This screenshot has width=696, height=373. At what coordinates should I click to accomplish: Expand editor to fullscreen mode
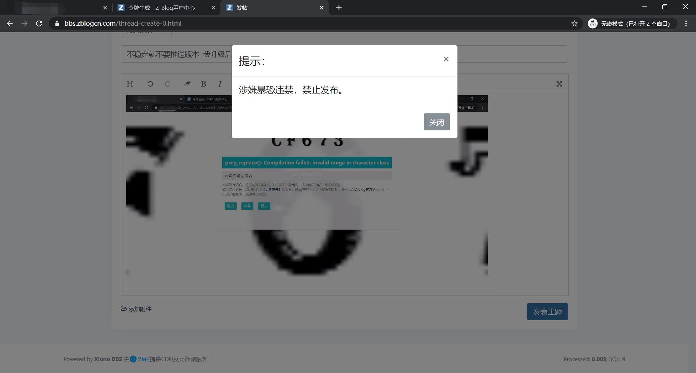click(x=559, y=84)
